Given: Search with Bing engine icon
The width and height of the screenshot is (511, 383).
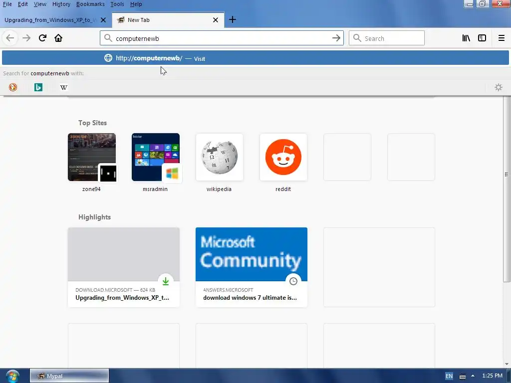Looking at the screenshot, I should point(38,87).
